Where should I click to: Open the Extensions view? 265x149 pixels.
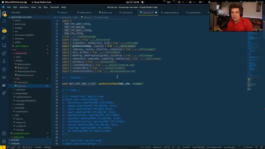pos(4,53)
